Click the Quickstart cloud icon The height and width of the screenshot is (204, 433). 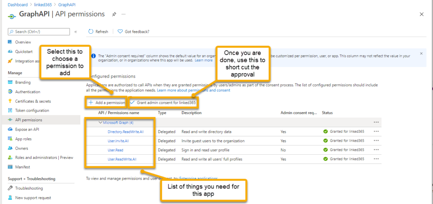[x=10, y=51]
